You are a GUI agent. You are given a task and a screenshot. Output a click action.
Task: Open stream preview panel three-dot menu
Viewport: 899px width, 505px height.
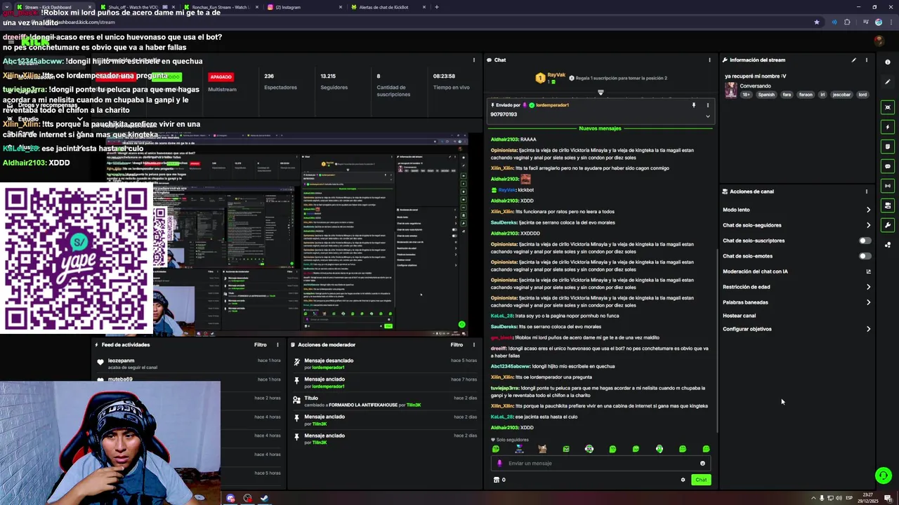coord(474,60)
